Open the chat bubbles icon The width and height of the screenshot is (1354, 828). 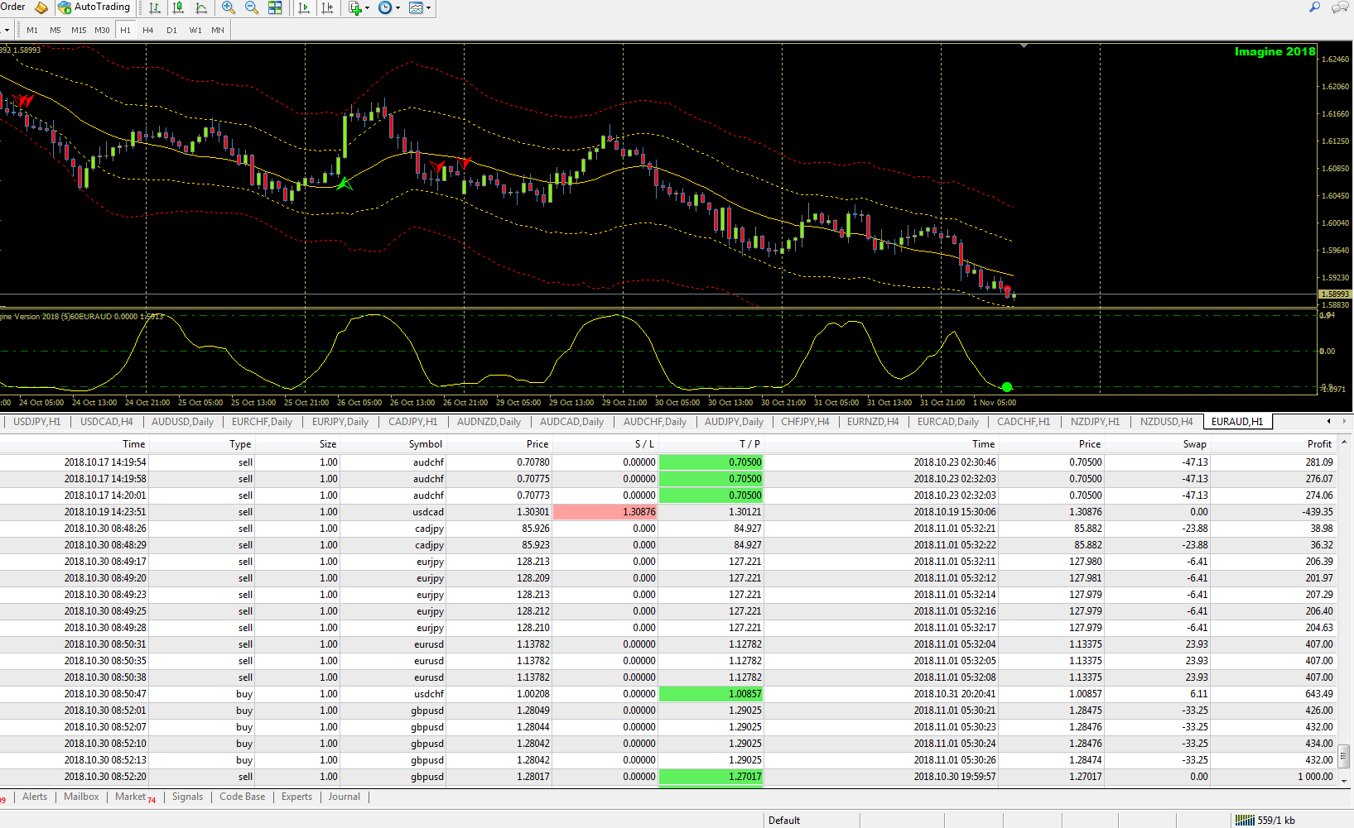1340,7
